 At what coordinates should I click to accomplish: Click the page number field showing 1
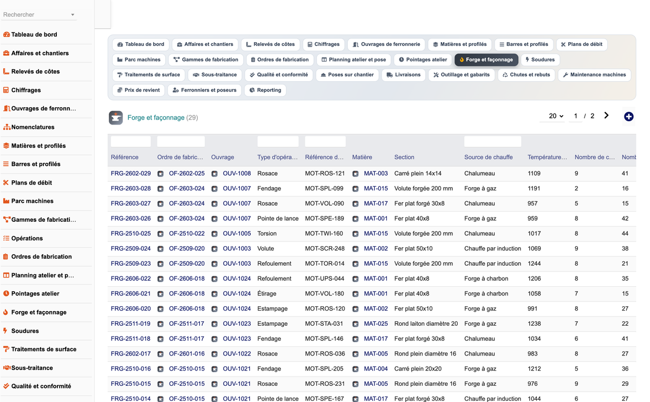coord(575,116)
